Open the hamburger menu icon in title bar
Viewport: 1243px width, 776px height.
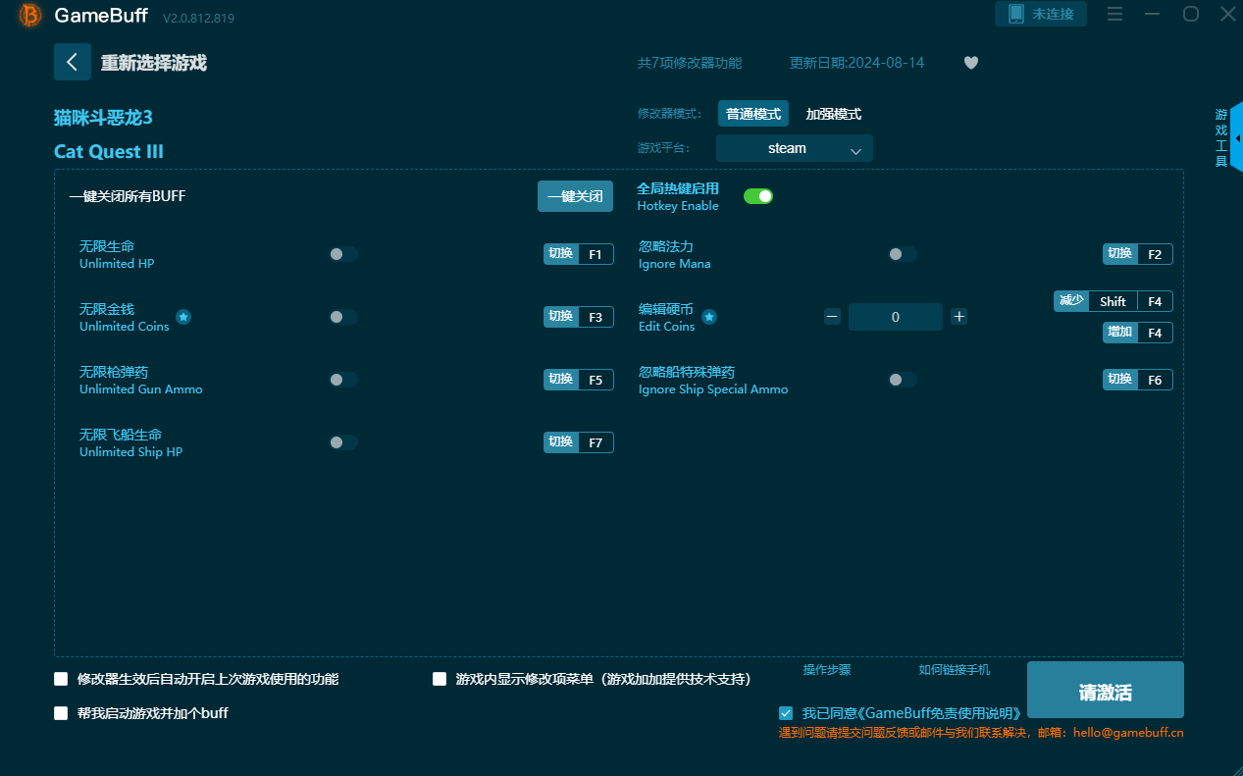point(1114,14)
